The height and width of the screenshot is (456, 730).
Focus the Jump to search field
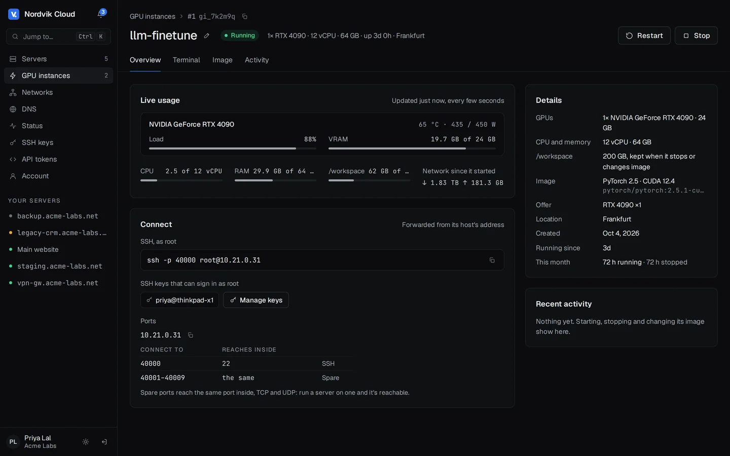click(x=58, y=36)
